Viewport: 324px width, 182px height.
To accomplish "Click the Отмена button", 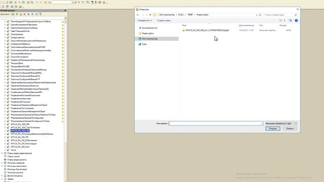I will [x=290, y=128].
